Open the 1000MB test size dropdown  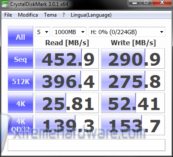[69, 32]
